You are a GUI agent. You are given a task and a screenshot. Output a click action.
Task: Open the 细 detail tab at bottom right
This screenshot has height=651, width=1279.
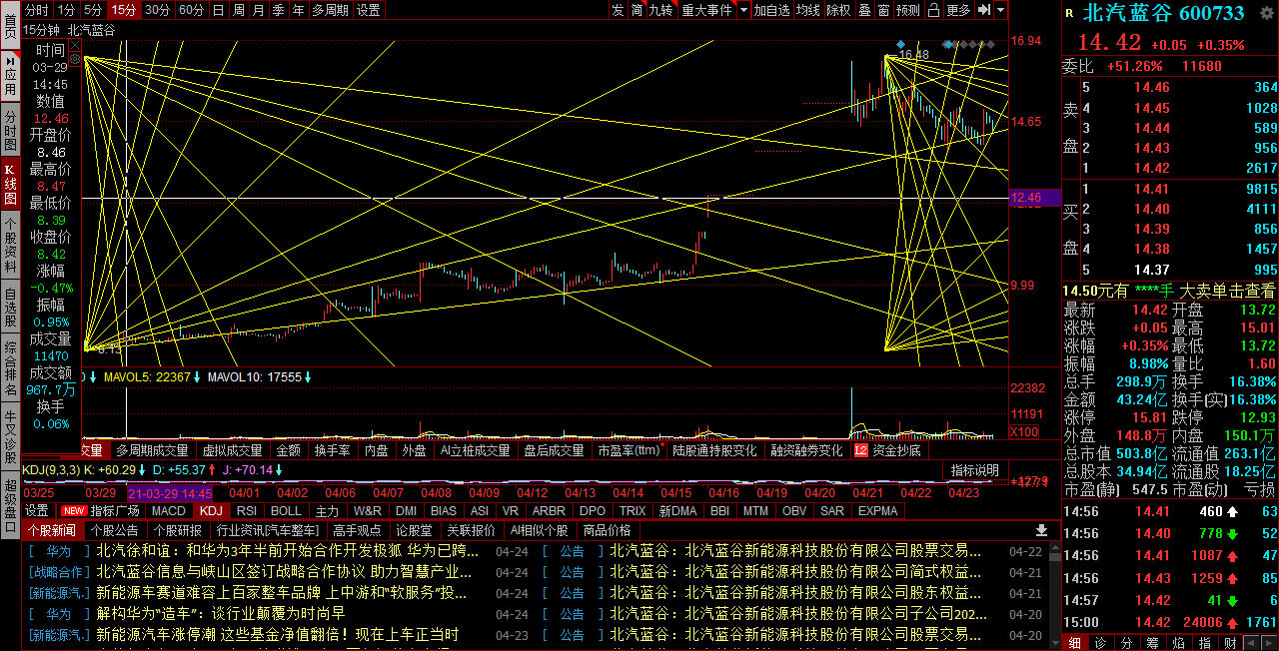click(1075, 642)
